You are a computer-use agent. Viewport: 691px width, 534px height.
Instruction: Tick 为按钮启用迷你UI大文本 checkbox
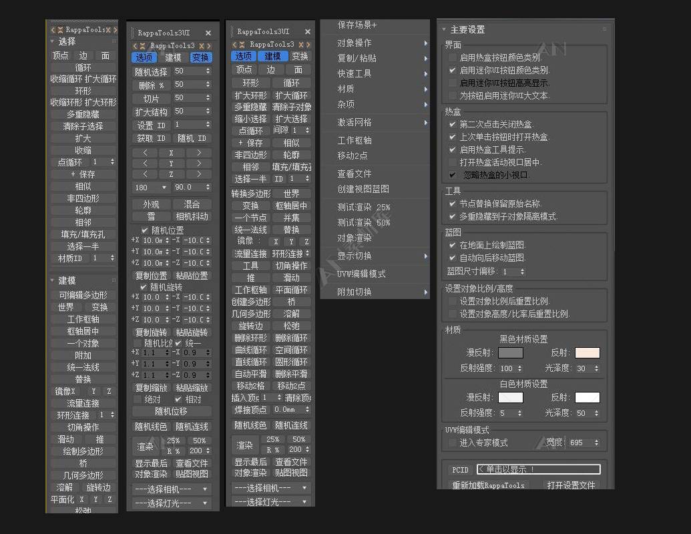[x=452, y=95]
